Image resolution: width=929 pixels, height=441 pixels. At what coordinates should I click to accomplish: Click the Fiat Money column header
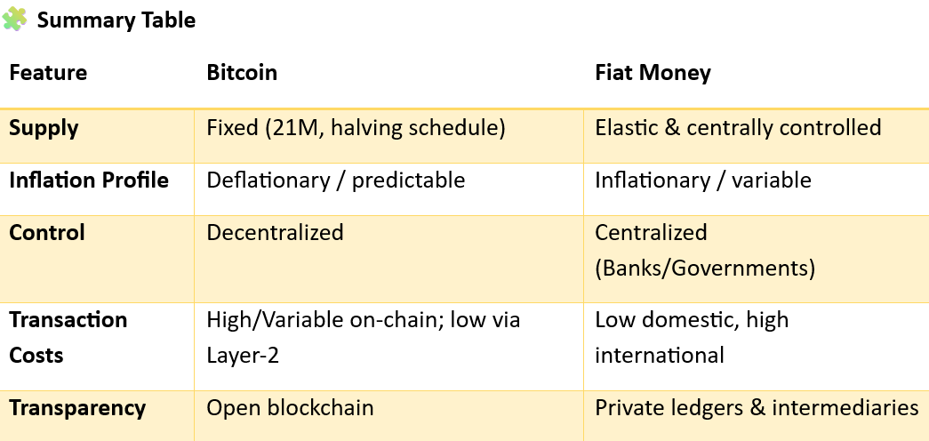(653, 73)
